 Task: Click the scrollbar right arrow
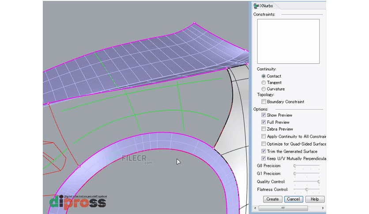[x=323, y=208]
